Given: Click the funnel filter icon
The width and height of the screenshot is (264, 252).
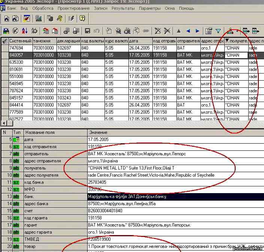Looking at the screenshot, I should point(218,31).
